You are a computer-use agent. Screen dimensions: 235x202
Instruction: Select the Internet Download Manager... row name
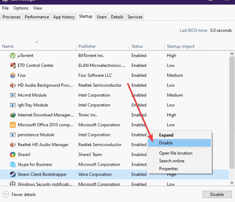(x=45, y=115)
